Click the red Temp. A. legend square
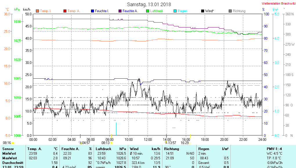This screenshot has width=296, height=168. pyautogui.click(x=65, y=11)
